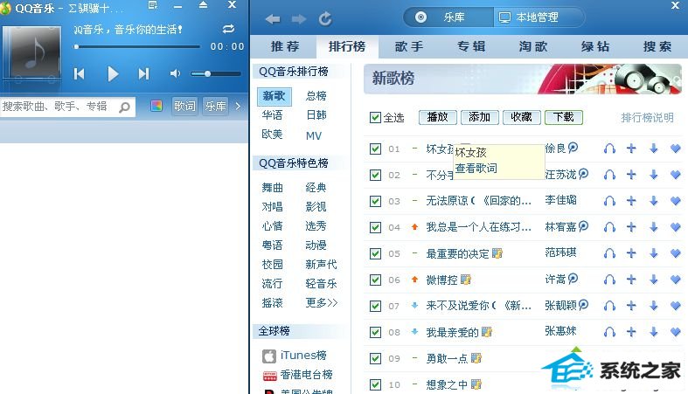This screenshot has height=394, width=688.
Task: Switch to the 乐库 library view
Action: 448,17
